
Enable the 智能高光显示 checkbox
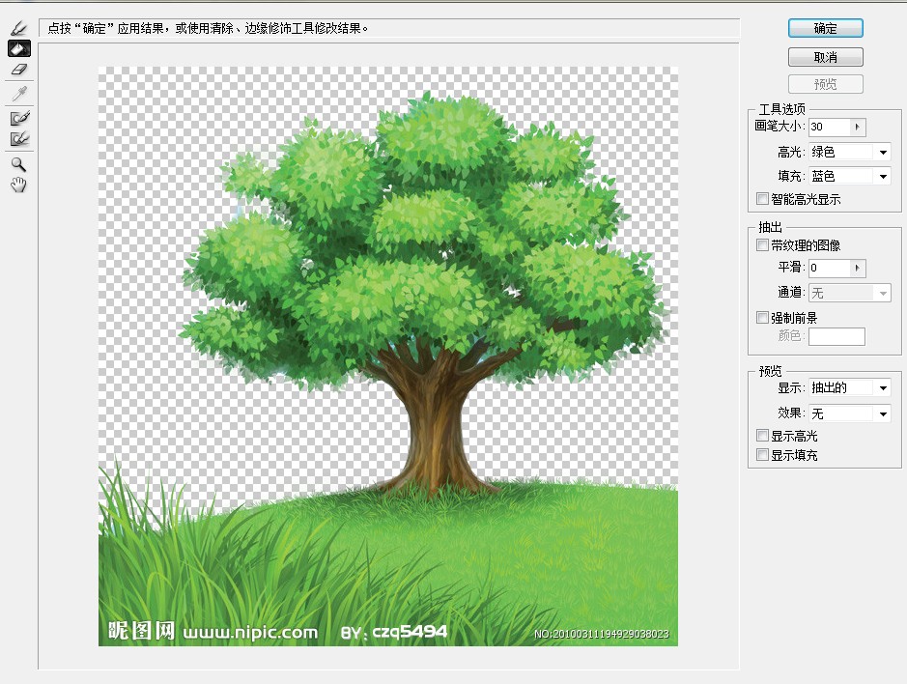pyautogui.click(x=763, y=200)
